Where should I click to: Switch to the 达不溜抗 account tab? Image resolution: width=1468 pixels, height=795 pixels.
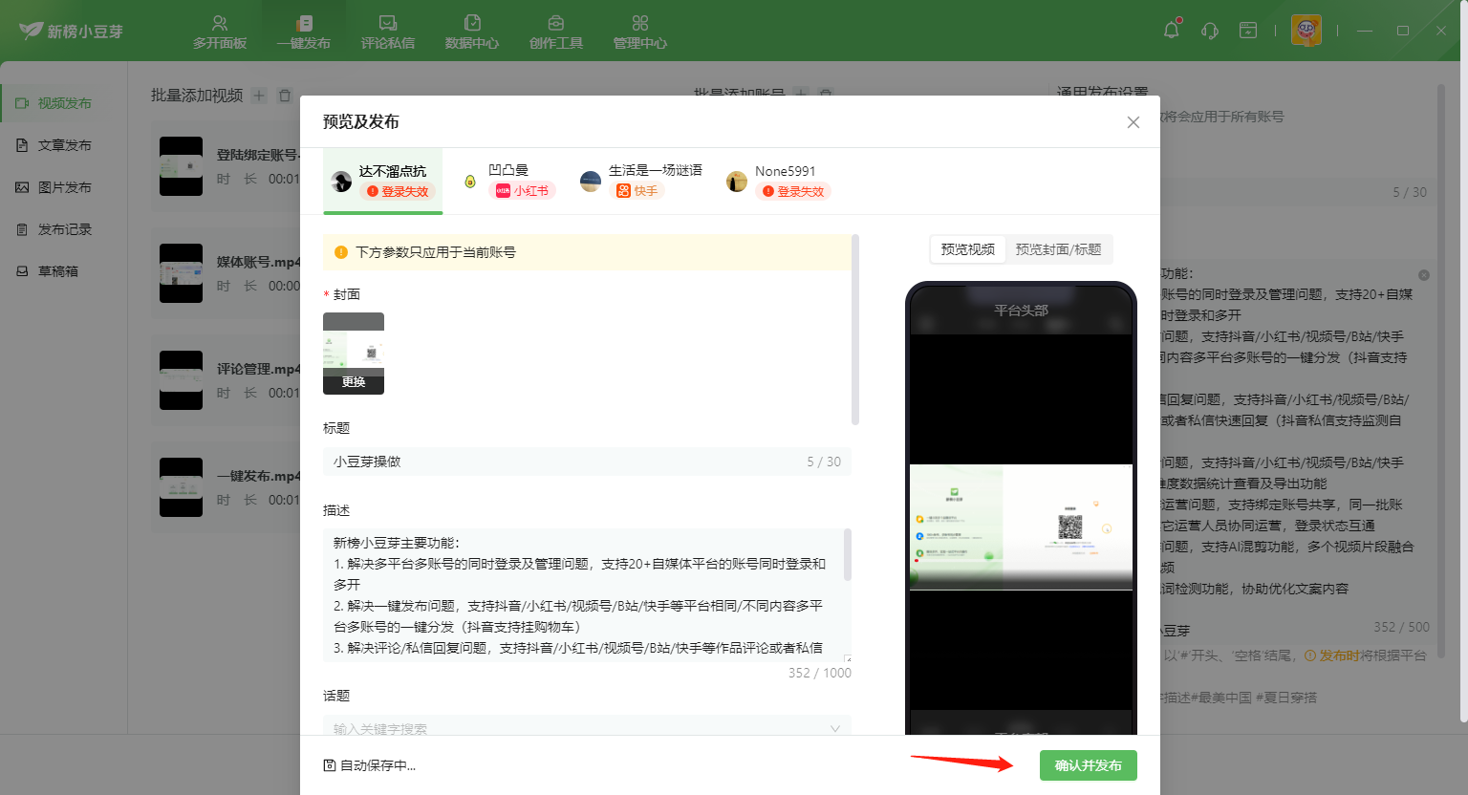pos(383,181)
